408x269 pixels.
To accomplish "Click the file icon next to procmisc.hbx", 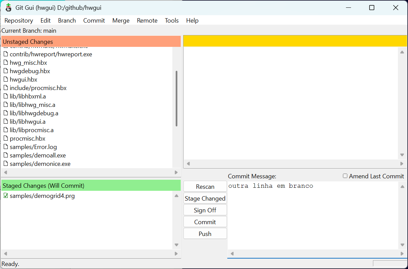I will [6, 139].
